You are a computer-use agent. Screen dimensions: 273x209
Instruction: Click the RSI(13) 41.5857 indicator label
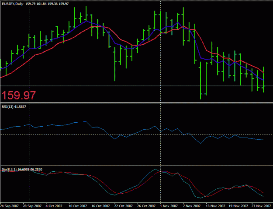tap(14, 106)
